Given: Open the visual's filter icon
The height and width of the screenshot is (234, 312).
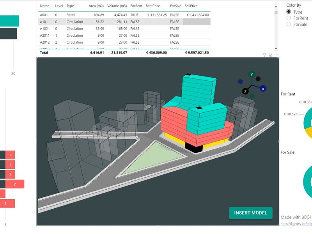Looking at the screenshot, I should pos(264,55).
